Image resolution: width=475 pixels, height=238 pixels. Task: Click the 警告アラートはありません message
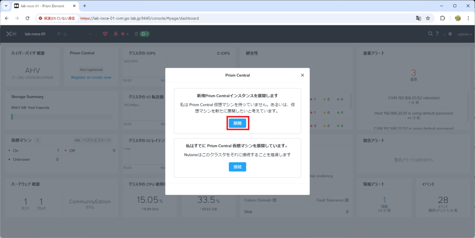click(414, 160)
